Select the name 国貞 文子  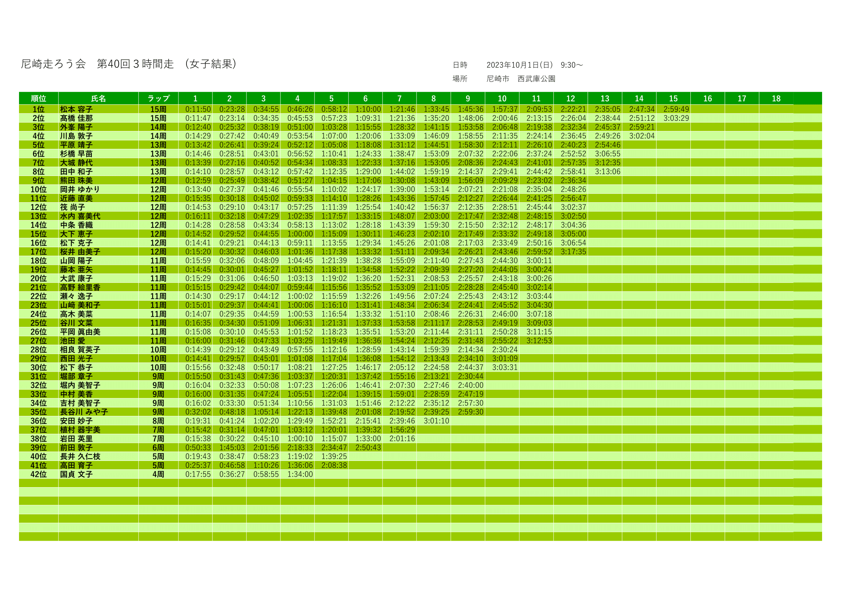click(x=76, y=474)
